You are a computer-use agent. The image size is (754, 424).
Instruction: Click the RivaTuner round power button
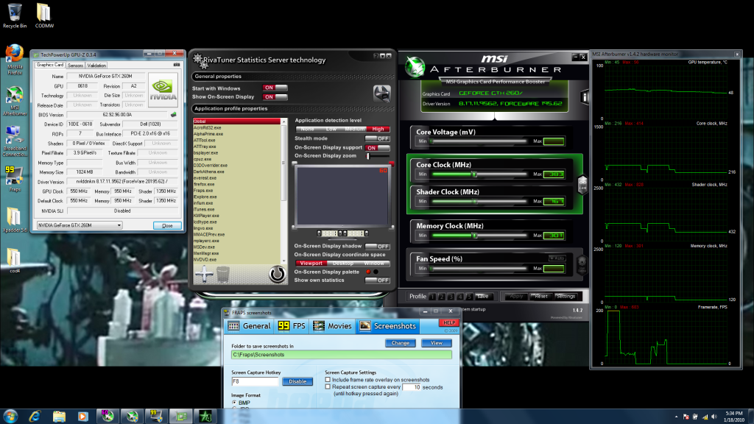pyautogui.click(x=277, y=274)
